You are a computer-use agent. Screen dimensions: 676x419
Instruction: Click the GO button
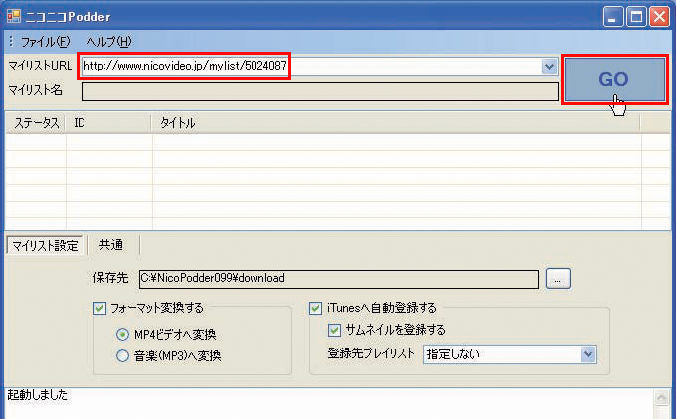pyautogui.click(x=614, y=79)
